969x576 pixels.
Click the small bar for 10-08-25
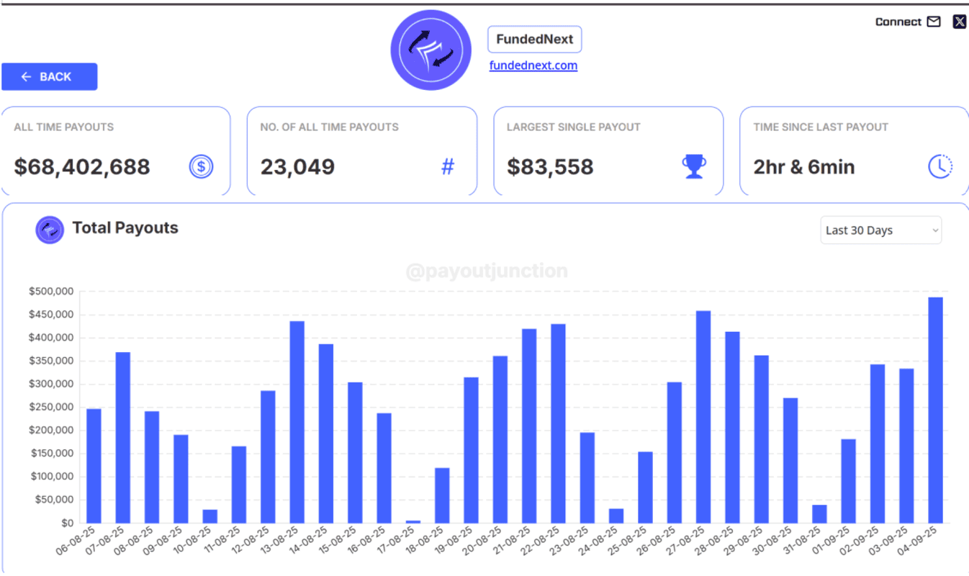tap(210, 516)
